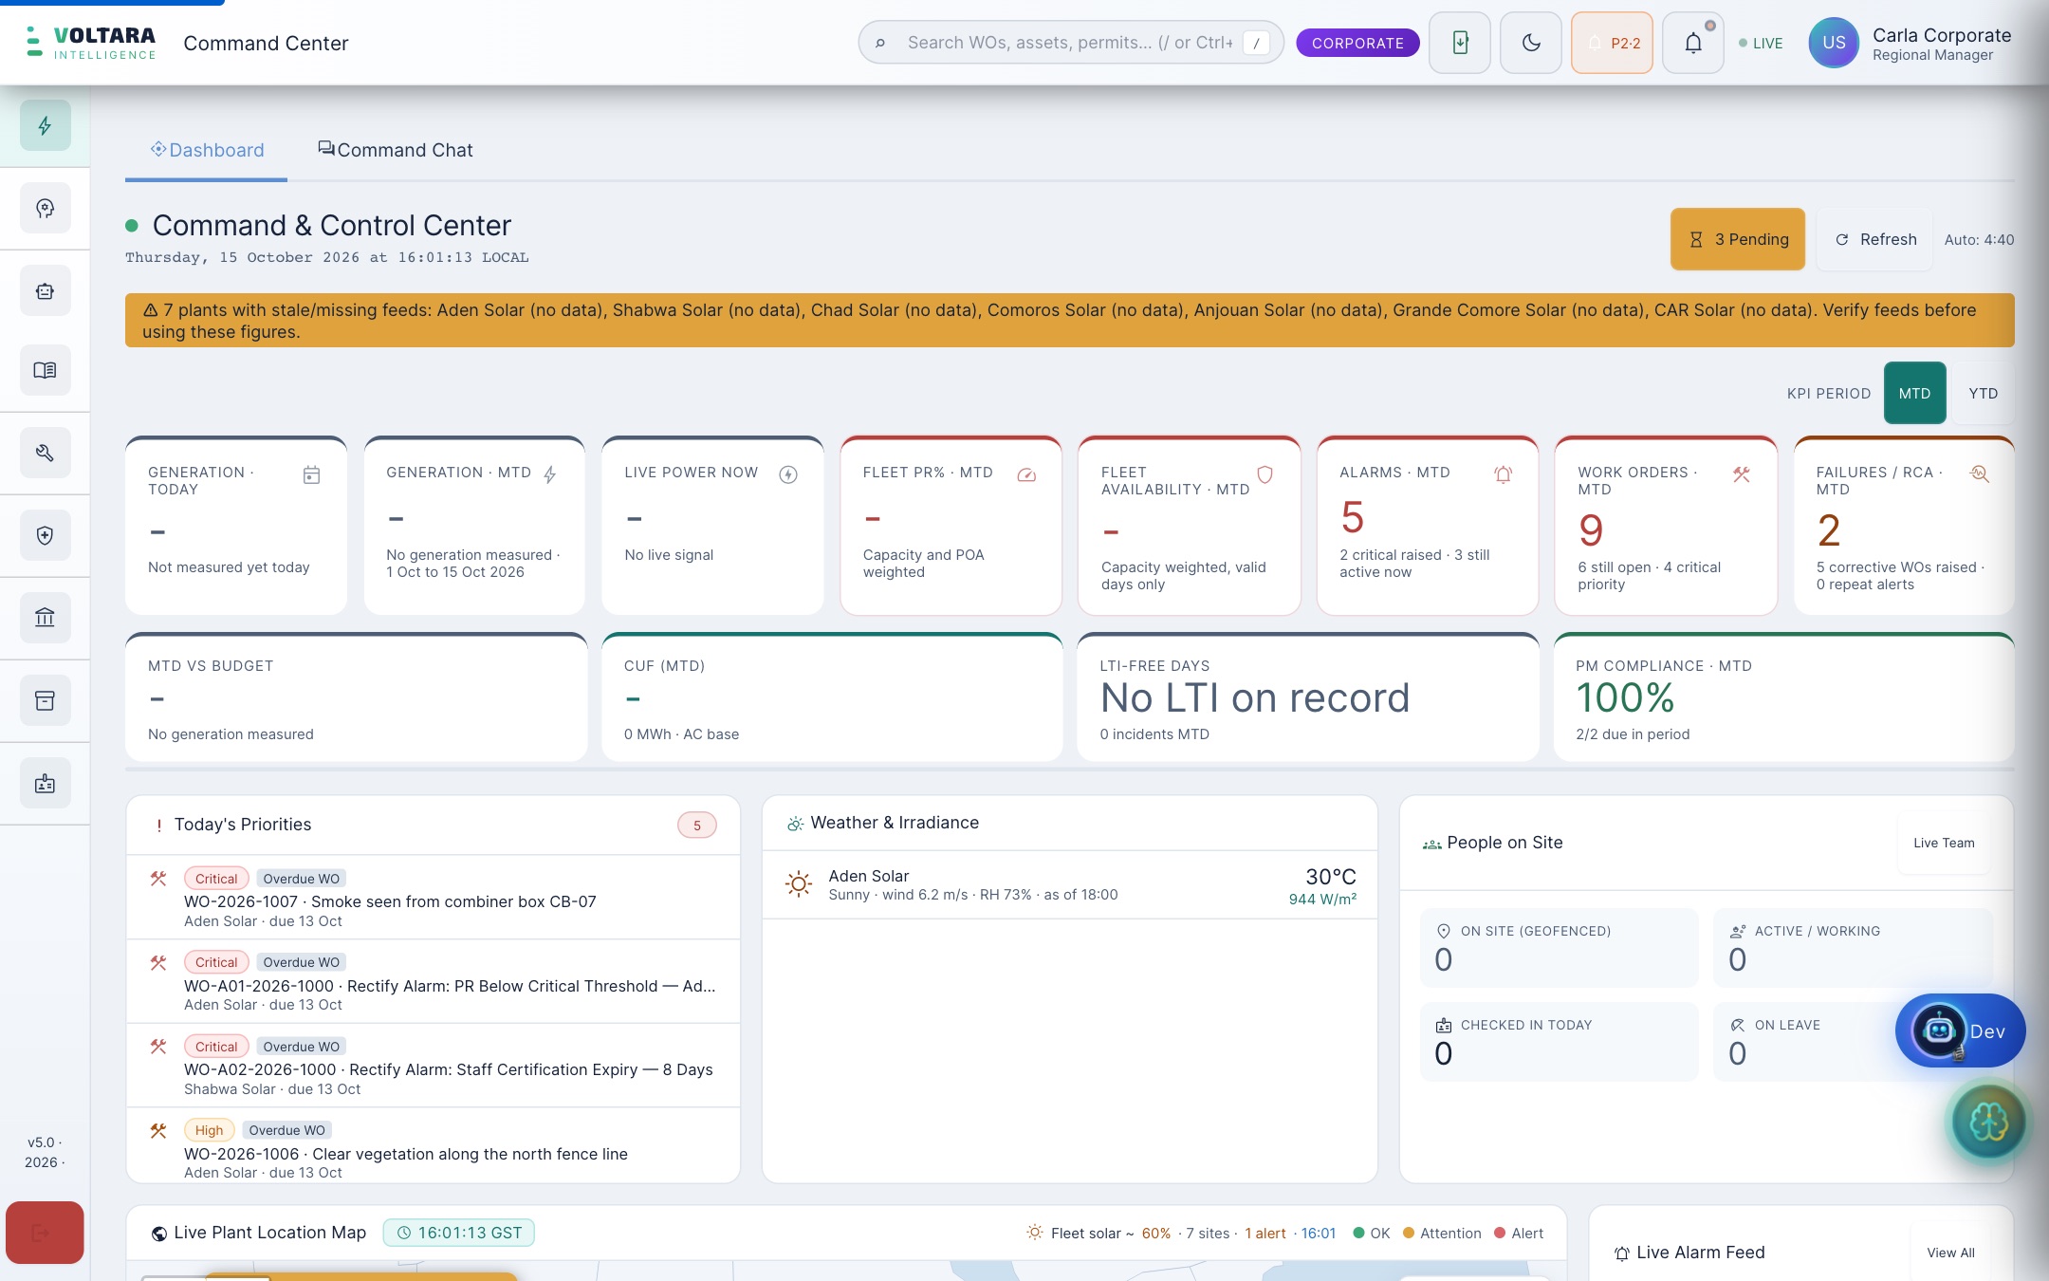This screenshot has height=1281, width=2049.
Task: Open the PM Compliance MTD card
Action: click(x=1783, y=697)
